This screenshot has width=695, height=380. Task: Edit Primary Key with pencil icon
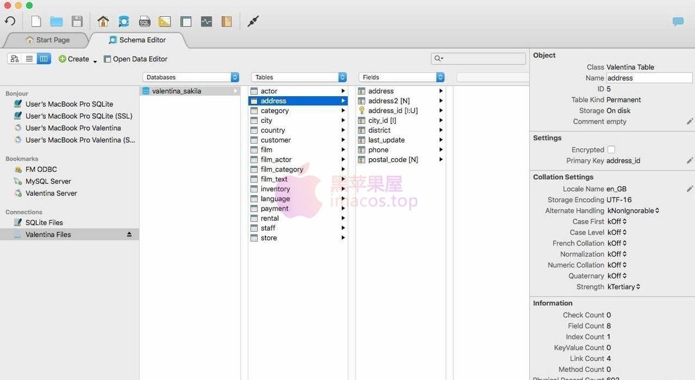click(x=690, y=160)
